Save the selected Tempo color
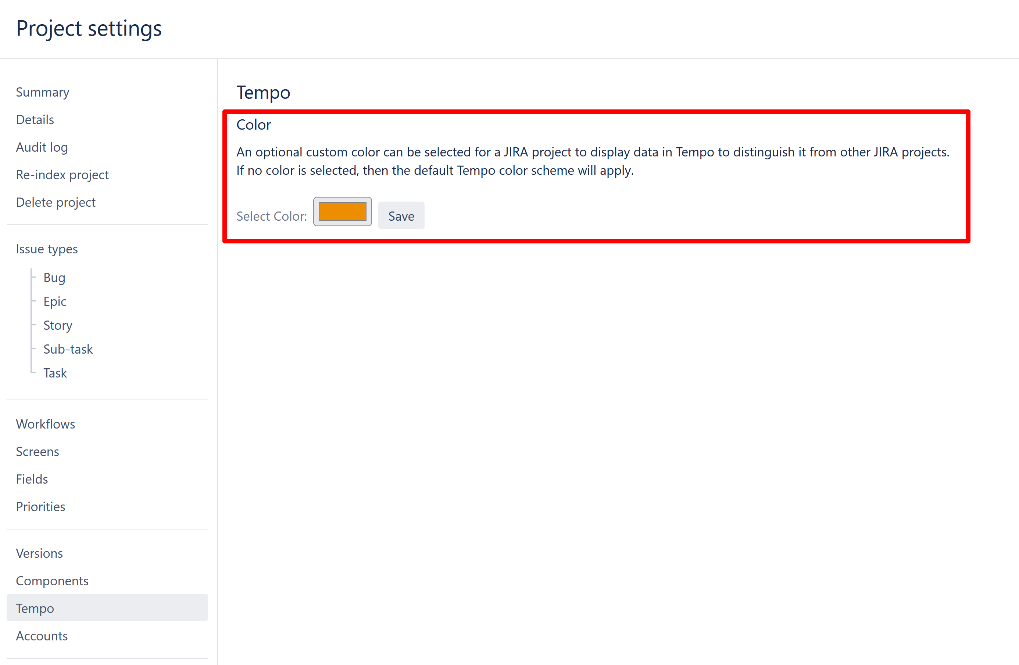The height and width of the screenshot is (665, 1019). 401,216
